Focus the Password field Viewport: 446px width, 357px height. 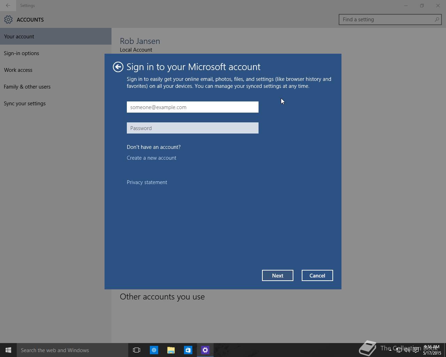point(193,128)
